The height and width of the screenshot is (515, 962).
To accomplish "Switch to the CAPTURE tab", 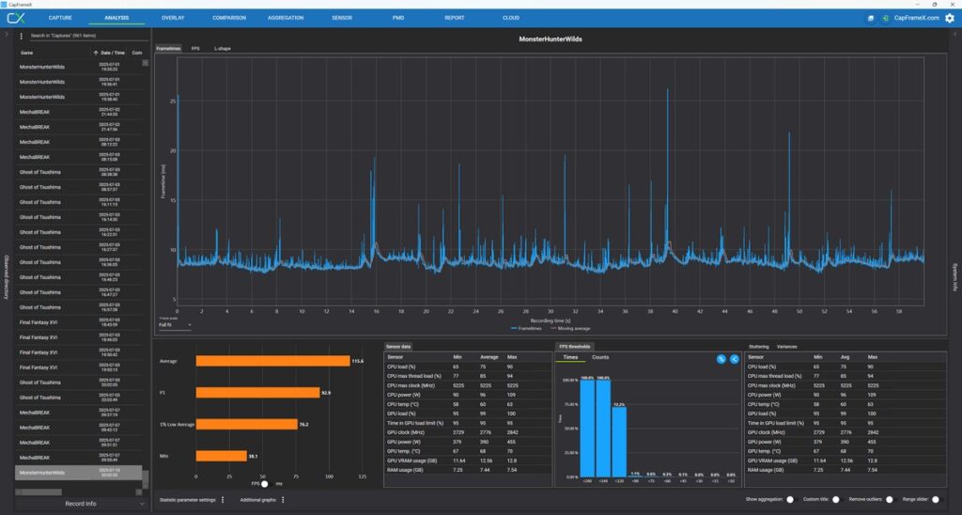I will [60, 18].
